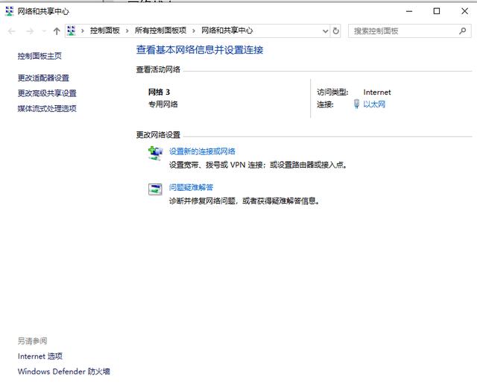Open Windows Defender 防火墙 link

[x=64, y=371]
